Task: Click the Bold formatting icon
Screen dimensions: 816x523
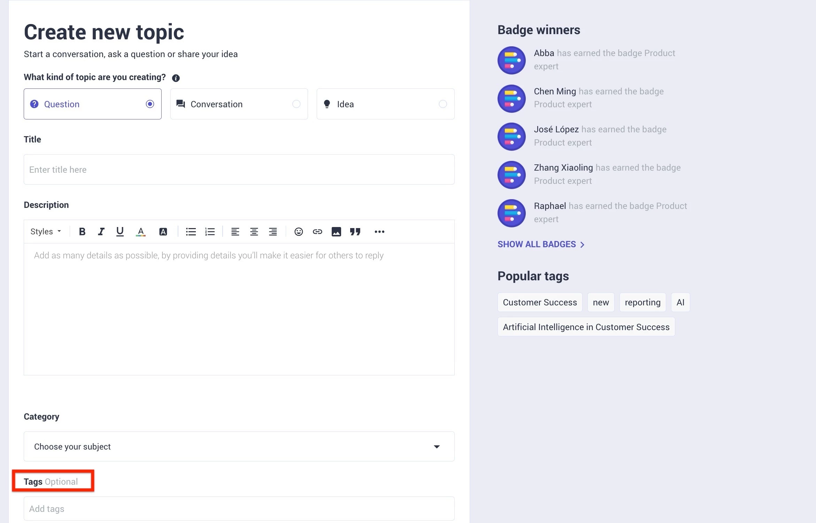Action: (82, 232)
